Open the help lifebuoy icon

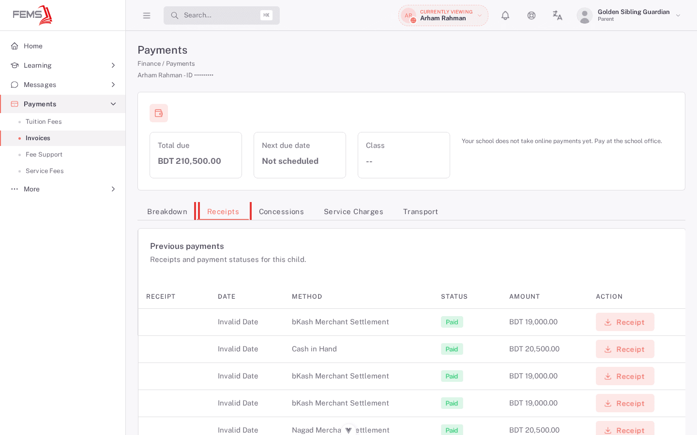[x=531, y=15]
